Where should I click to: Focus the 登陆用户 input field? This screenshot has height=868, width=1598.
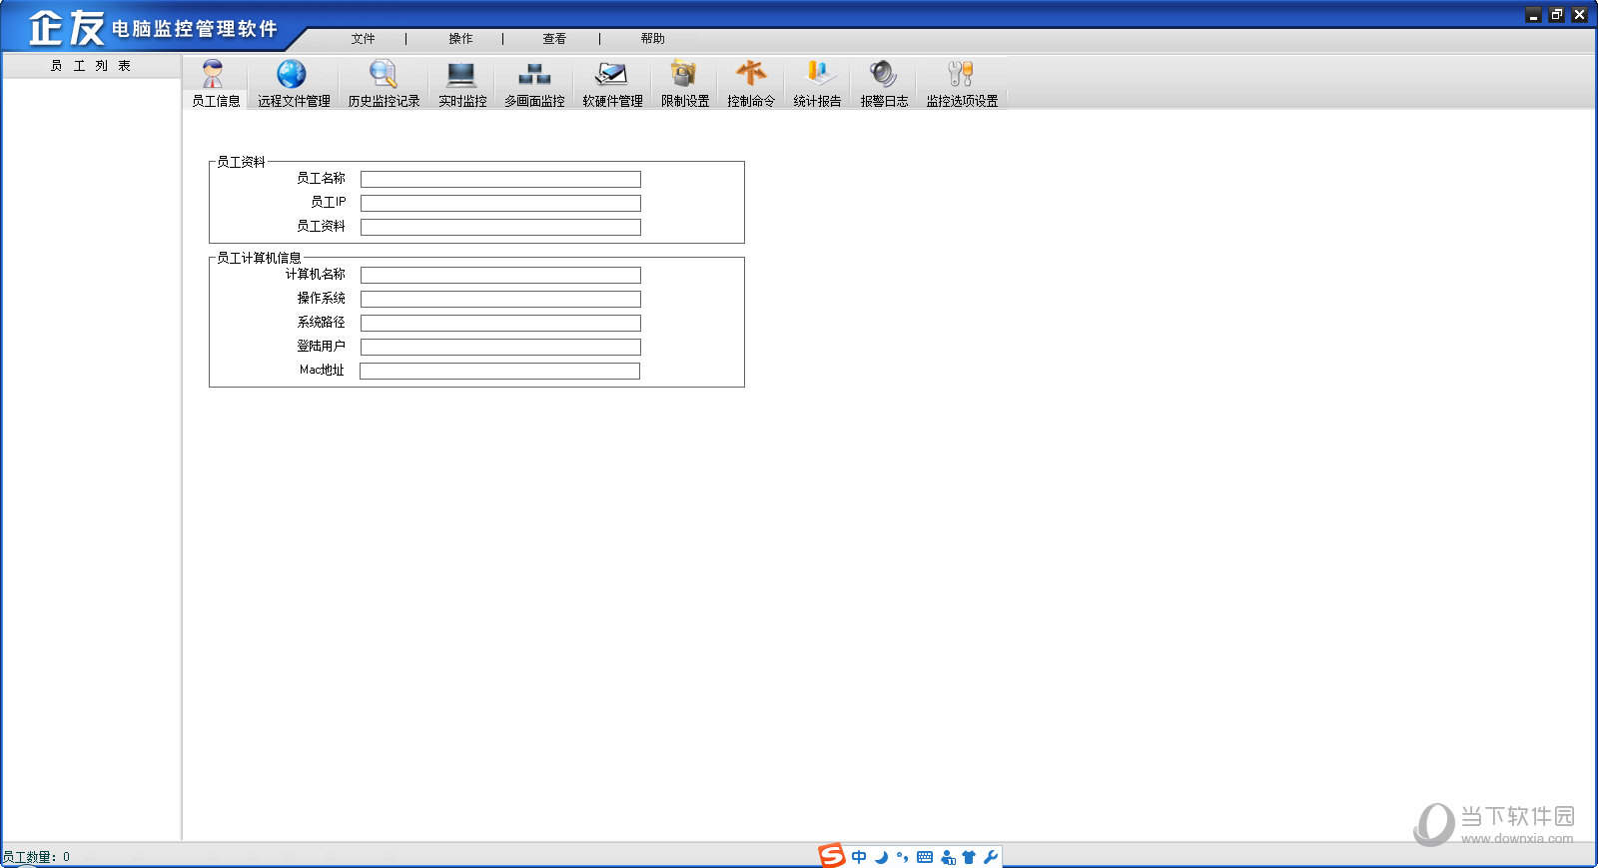coord(500,347)
